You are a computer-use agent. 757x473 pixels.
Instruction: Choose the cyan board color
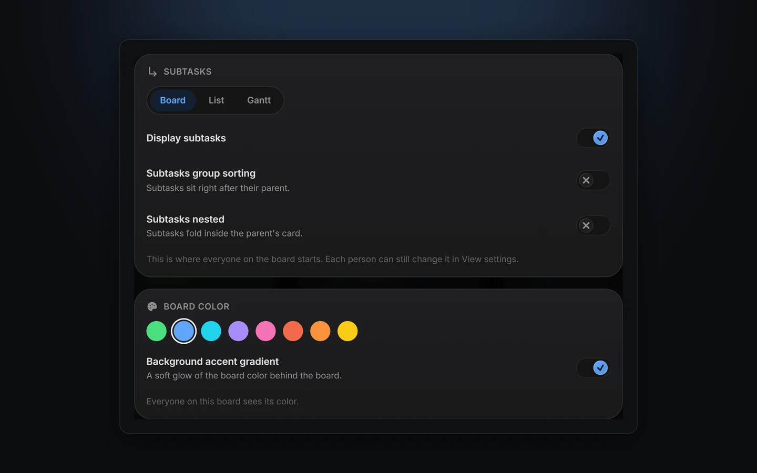(x=211, y=331)
